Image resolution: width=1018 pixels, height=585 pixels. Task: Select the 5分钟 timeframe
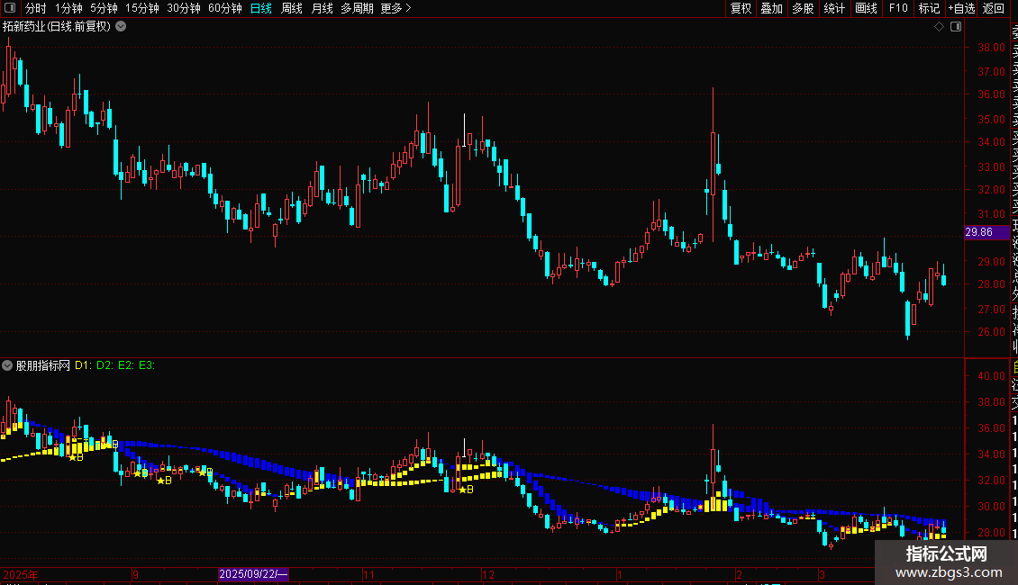[x=104, y=8]
